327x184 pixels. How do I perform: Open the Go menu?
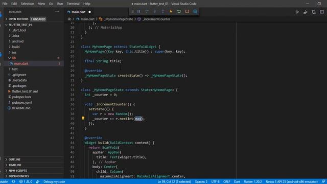click(x=51, y=4)
